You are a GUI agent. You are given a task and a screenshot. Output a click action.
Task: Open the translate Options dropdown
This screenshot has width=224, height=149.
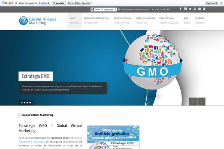coord(212,3)
